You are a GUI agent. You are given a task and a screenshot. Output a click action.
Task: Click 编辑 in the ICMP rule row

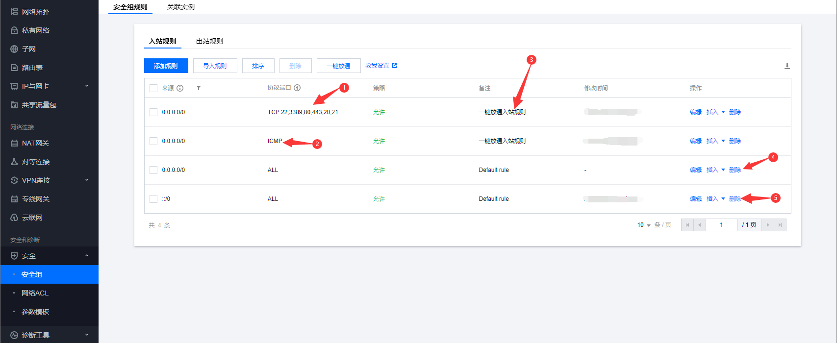[x=696, y=141]
